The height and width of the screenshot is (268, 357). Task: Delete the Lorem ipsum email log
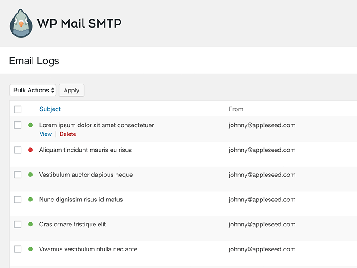coord(68,134)
